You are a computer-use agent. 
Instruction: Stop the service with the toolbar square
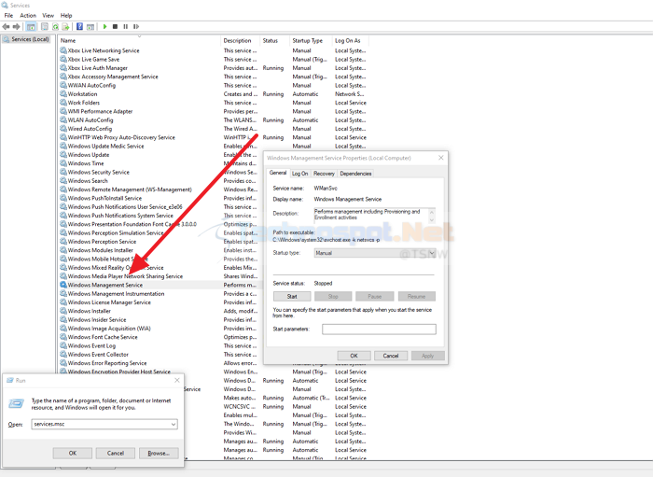click(116, 27)
